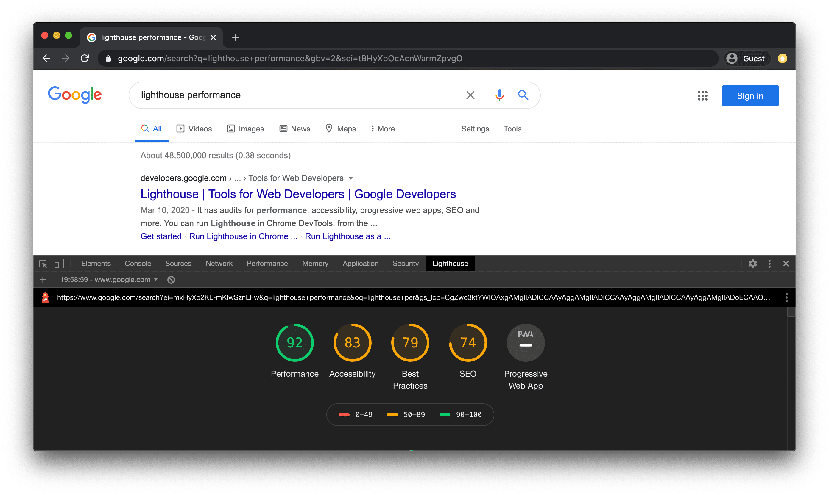Open DevTools settings gear

point(752,264)
